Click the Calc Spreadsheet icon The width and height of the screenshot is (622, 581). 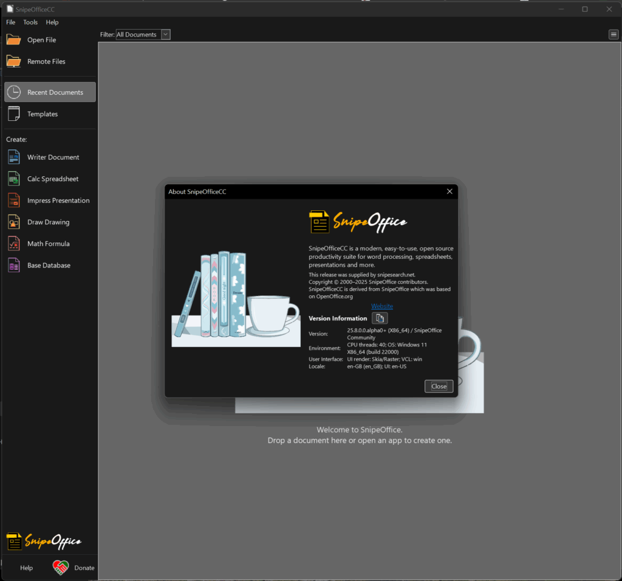13,179
